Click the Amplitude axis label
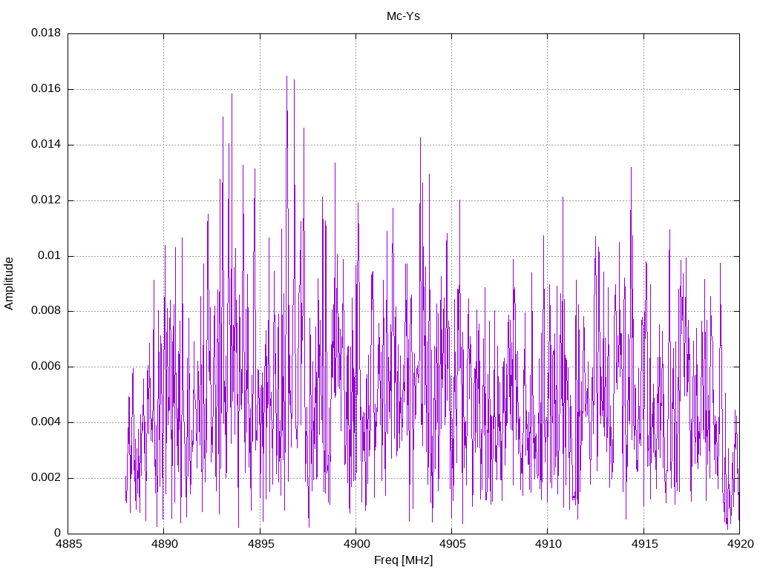 pos(9,284)
